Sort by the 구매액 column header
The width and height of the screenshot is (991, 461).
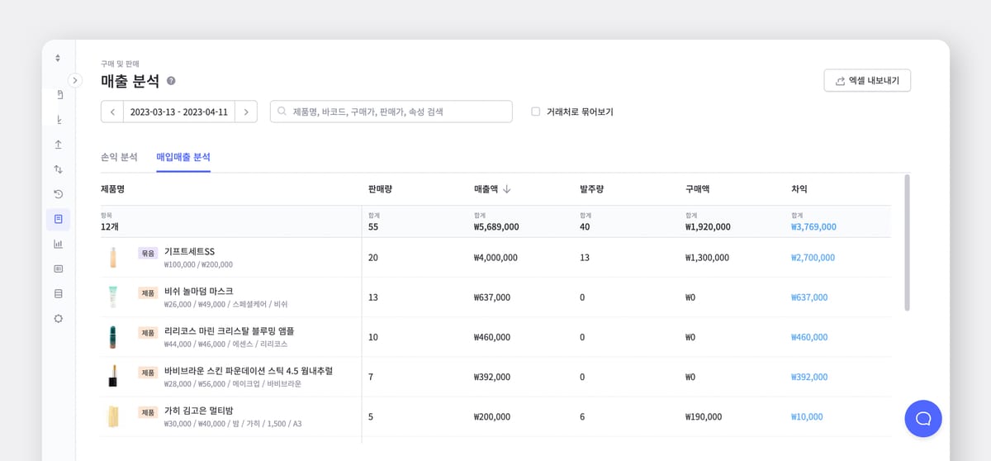(697, 189)
